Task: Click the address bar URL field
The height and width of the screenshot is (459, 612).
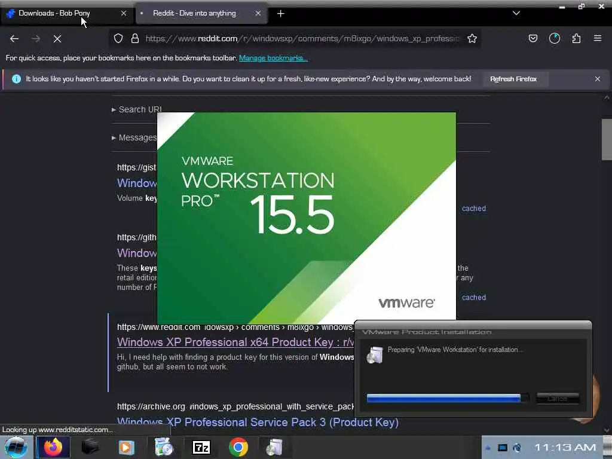Action: coord(302,38)
